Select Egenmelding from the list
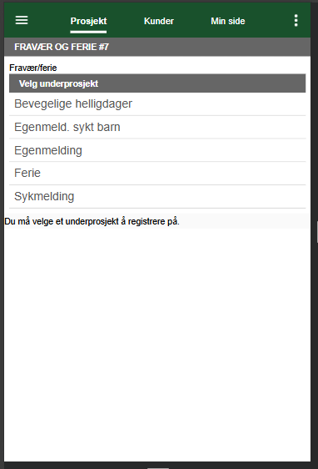This screenshot has width=318, height=469. pos(157,150)
